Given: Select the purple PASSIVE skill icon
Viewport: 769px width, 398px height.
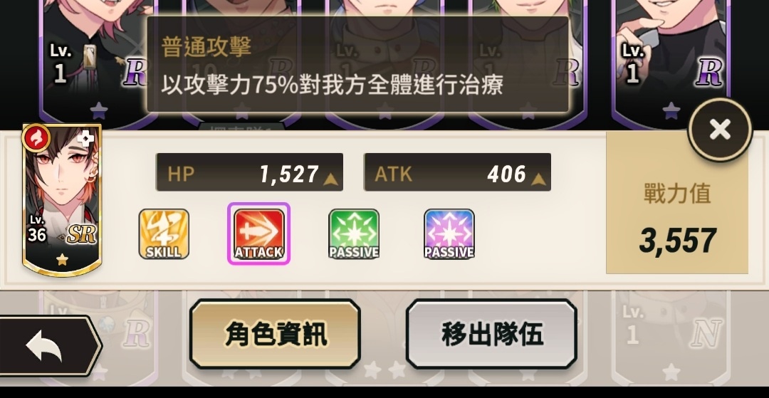Looking at the screenshot, I should pyautogui.click(x=449, y=234).
